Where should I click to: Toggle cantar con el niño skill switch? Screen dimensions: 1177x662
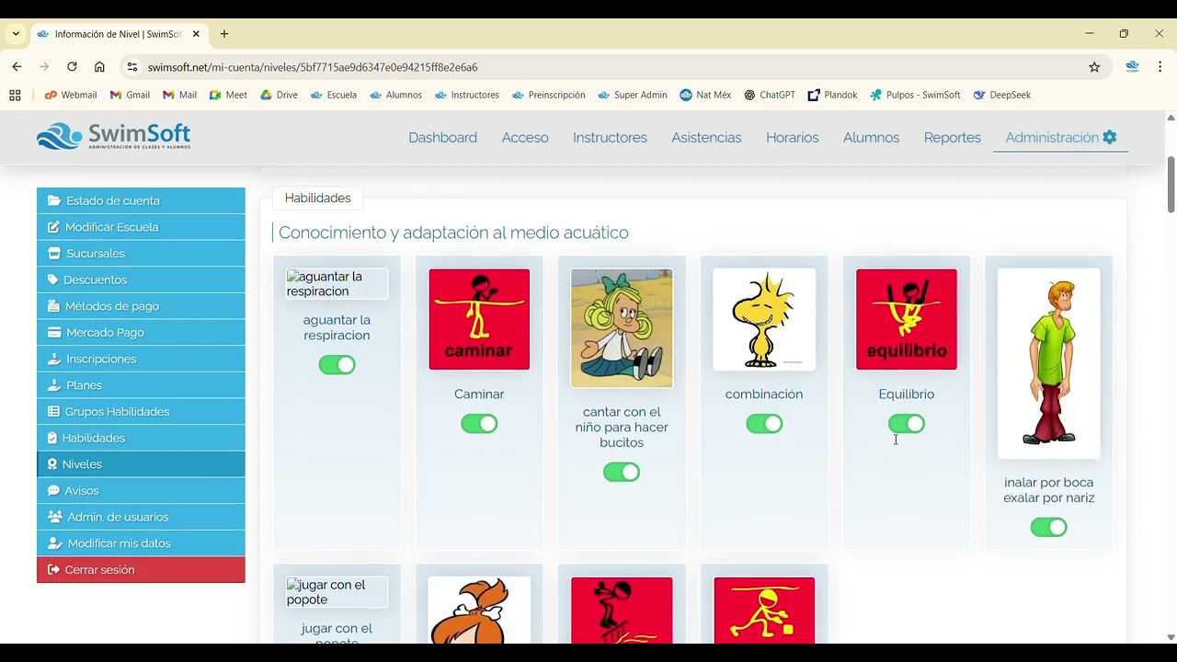coord(622,473)
